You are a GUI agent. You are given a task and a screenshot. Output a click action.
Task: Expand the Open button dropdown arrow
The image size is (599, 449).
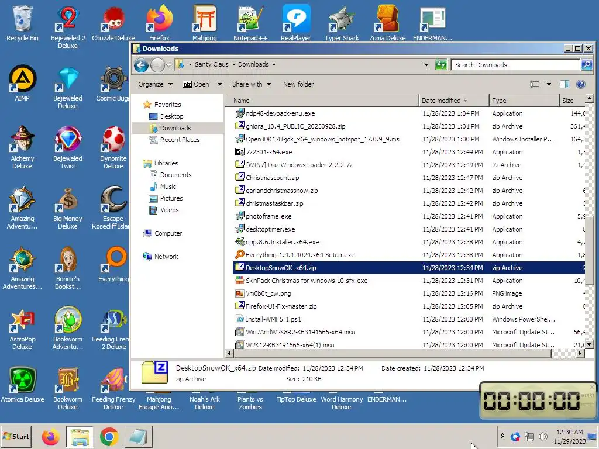pyautogui.click(x=219, y=84)
